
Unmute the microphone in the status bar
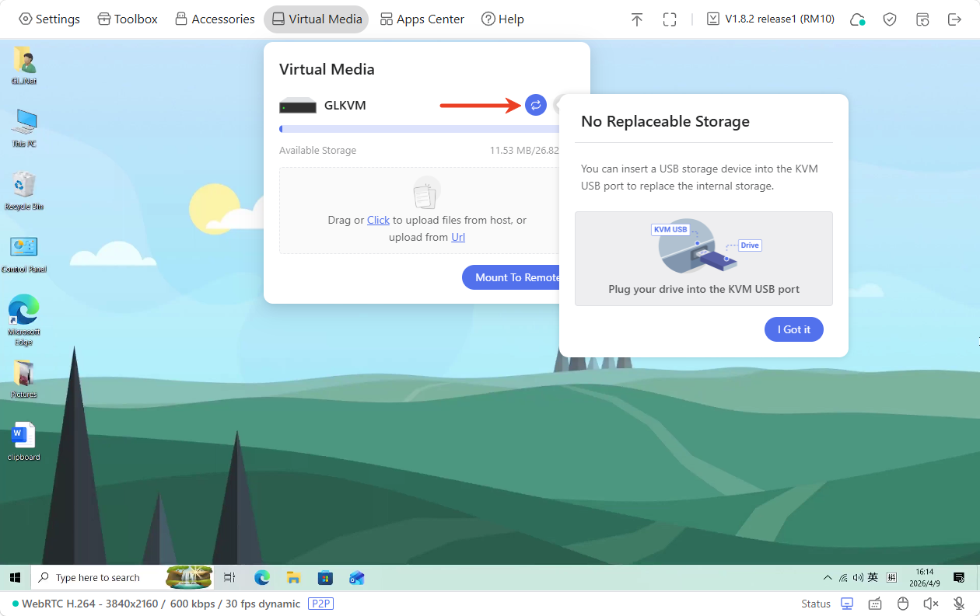(x=958, y=604)
